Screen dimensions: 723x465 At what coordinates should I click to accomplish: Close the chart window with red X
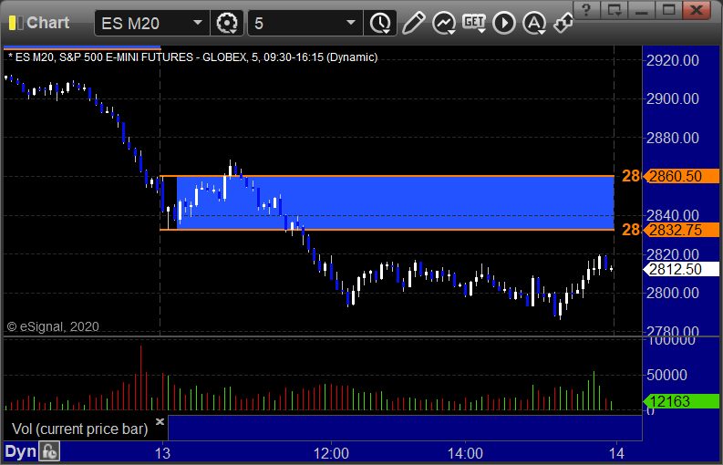(697, 10)
